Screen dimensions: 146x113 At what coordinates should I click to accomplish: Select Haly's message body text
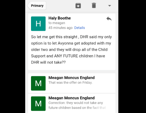(71, 50)
